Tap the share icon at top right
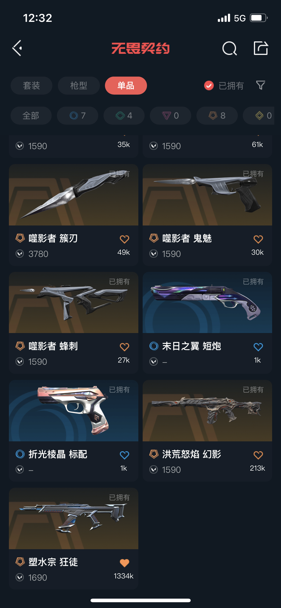 pyautogui.click(x=261, y=48)
